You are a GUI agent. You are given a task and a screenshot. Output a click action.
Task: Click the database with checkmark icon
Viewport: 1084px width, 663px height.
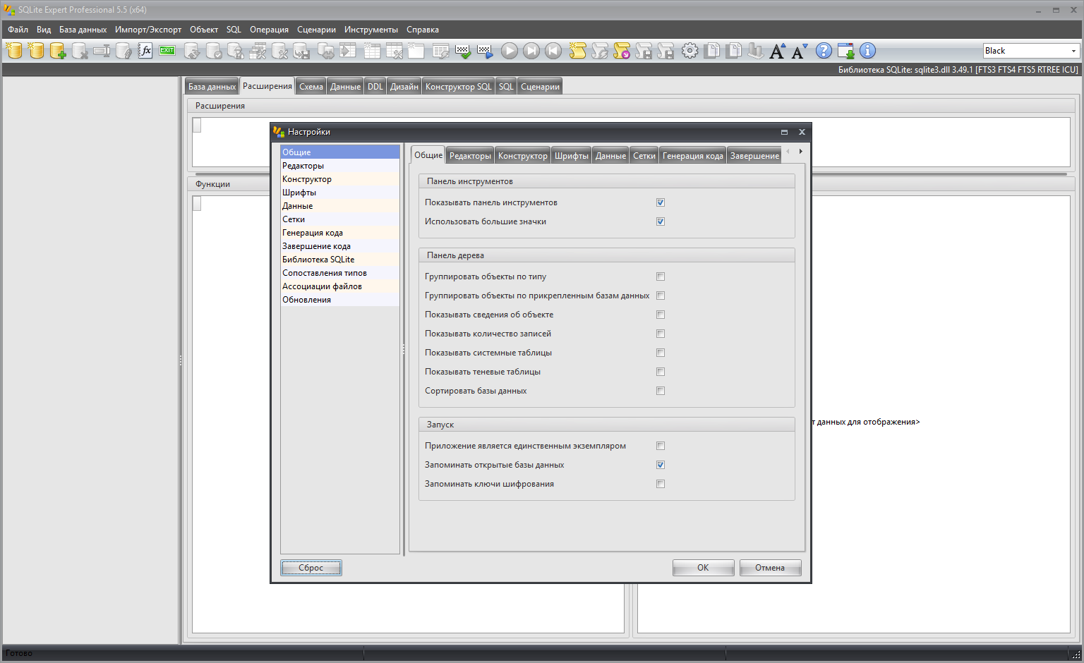coord(214,51)
